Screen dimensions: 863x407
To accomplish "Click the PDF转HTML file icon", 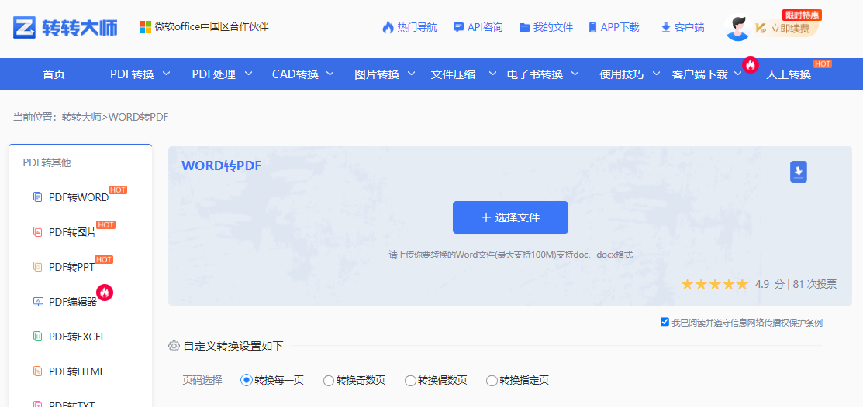I will coord(37,371).
